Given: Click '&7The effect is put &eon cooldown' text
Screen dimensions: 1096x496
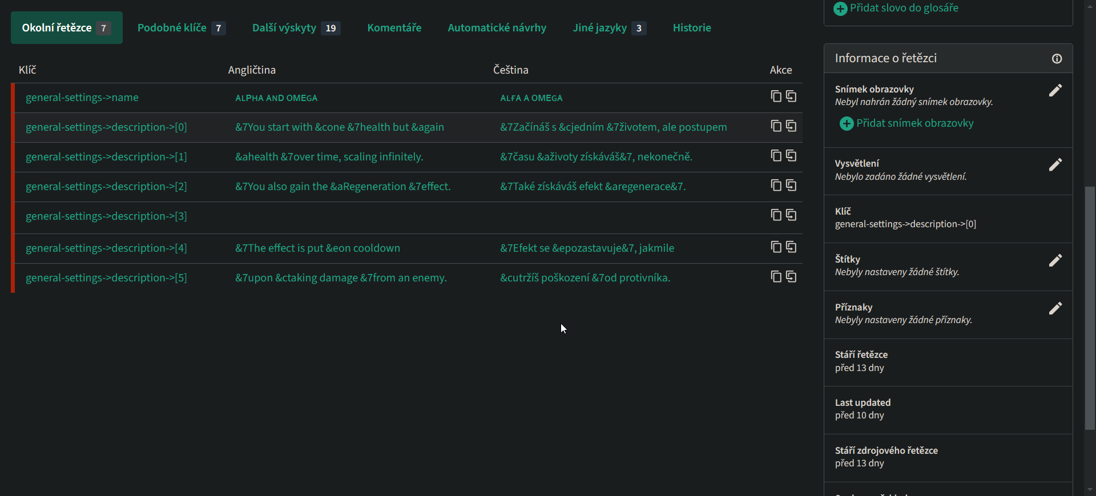Looking at the screenshot, I should (317, 248).
